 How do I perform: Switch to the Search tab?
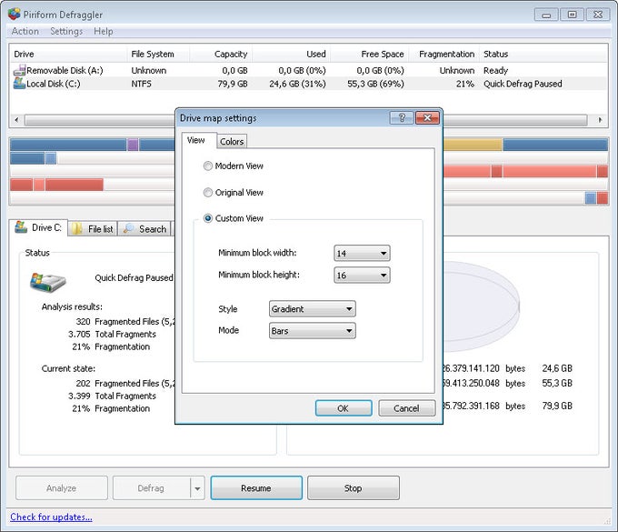pyautogui.click(x=145, y=229)
